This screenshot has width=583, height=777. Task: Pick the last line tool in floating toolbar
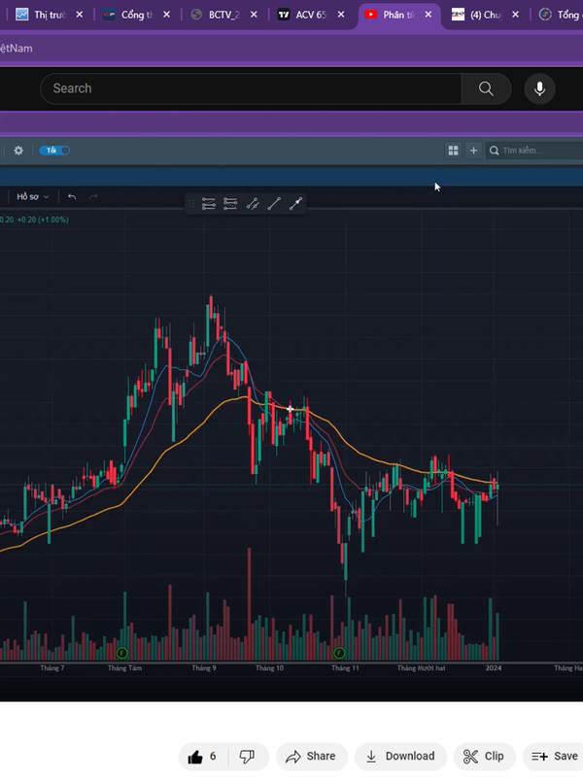pos(295,204)
